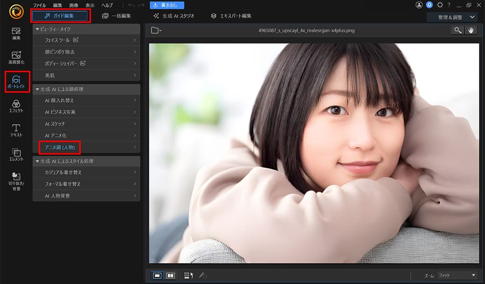Viewport: 485px width, 284px height.
Task: Open the ファイル menu
Action: click(39, 5)
